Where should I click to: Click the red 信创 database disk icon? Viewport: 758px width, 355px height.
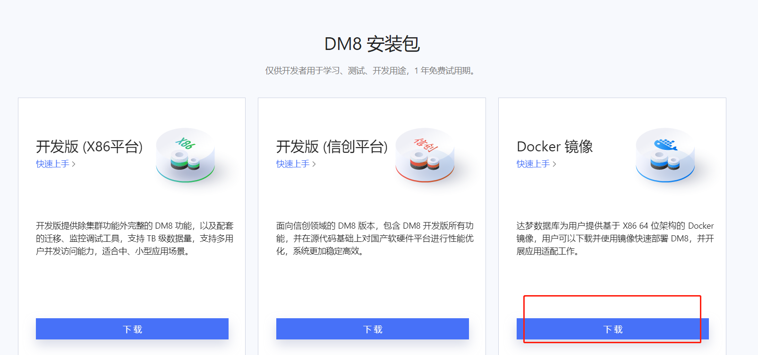point(425,155)
